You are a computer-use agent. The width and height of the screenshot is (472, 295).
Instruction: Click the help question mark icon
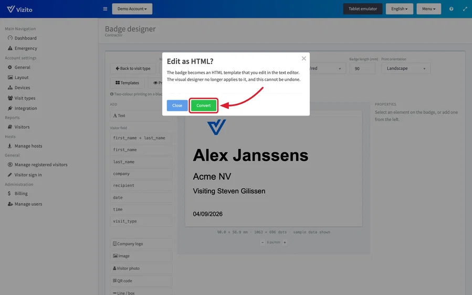(451, 9)
